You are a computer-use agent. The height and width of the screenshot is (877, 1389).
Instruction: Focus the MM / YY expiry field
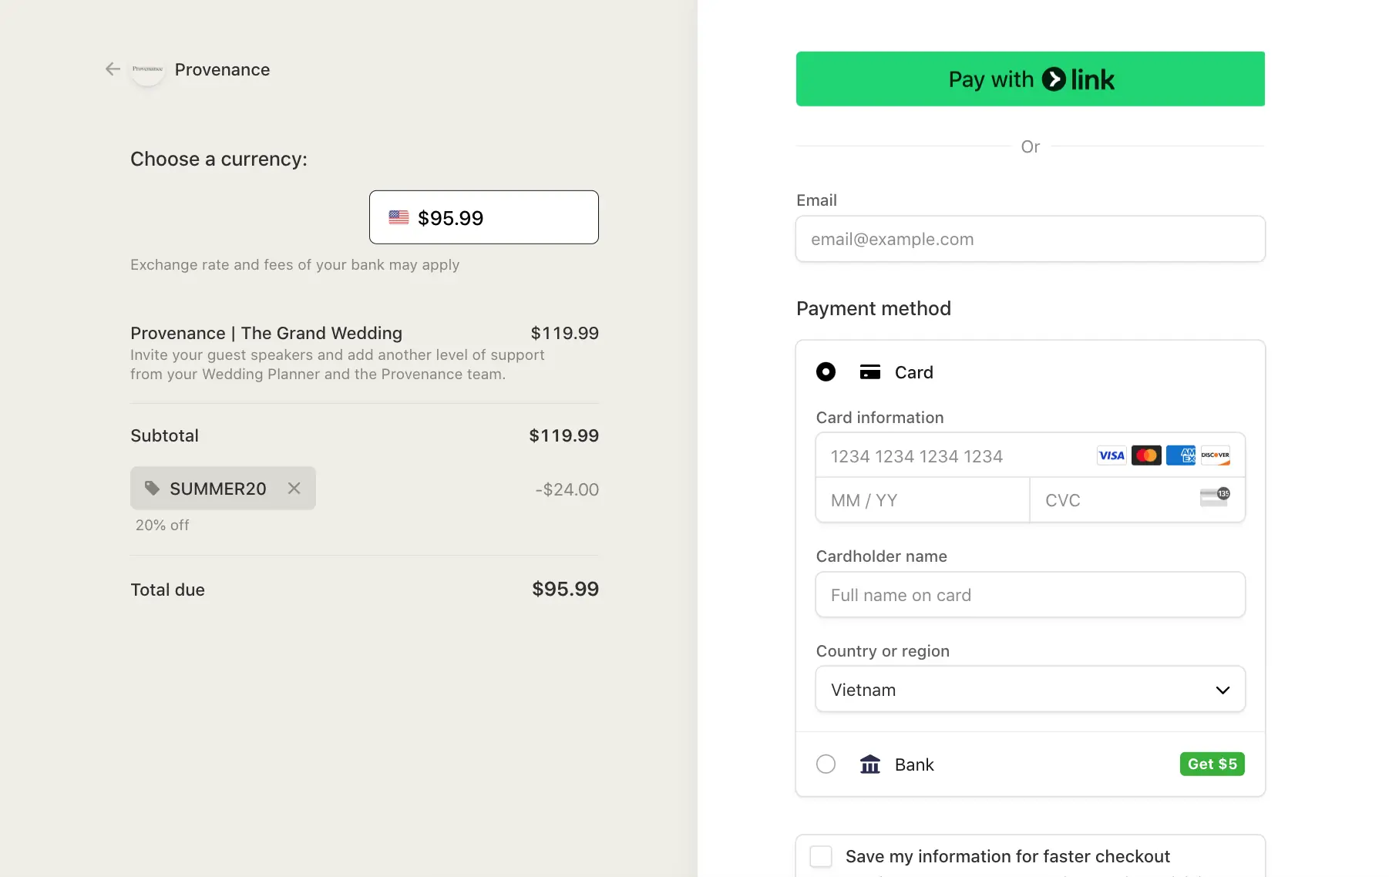pyautogui.click(x=923, y=500)
